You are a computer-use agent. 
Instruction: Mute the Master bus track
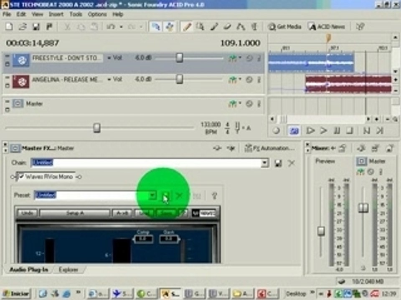[x=249, y=104]
